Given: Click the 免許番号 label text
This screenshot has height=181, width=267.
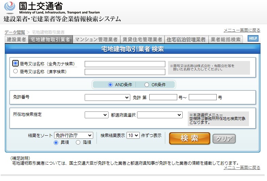Looking at the screenshot, I should point(21,97).
